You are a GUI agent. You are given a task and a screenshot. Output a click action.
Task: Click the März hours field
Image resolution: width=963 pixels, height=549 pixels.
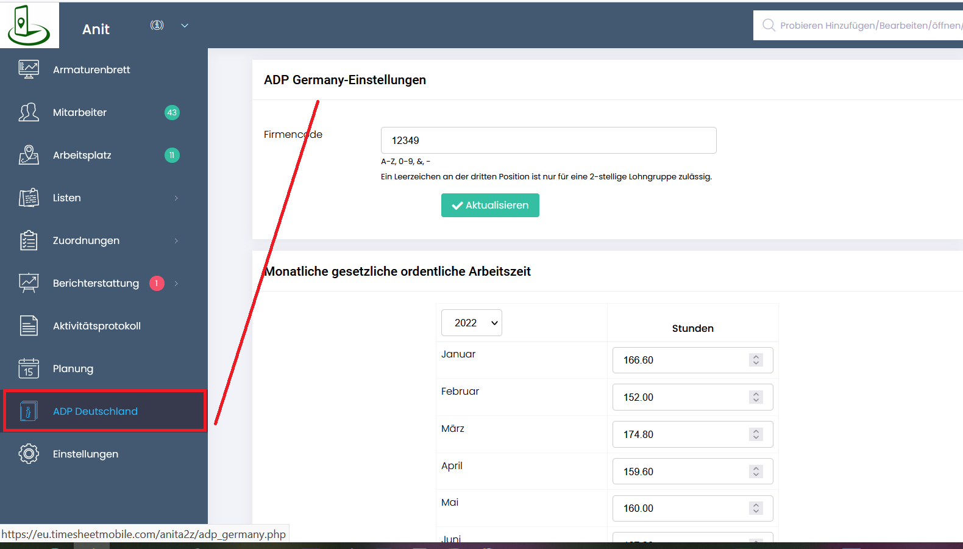692,434
